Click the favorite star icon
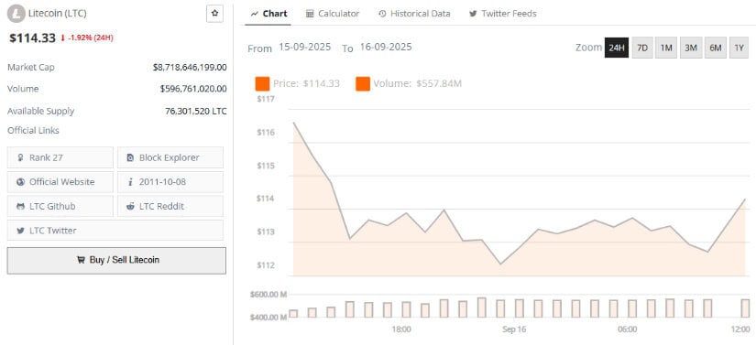756x345 pixels. coord(215,14)
